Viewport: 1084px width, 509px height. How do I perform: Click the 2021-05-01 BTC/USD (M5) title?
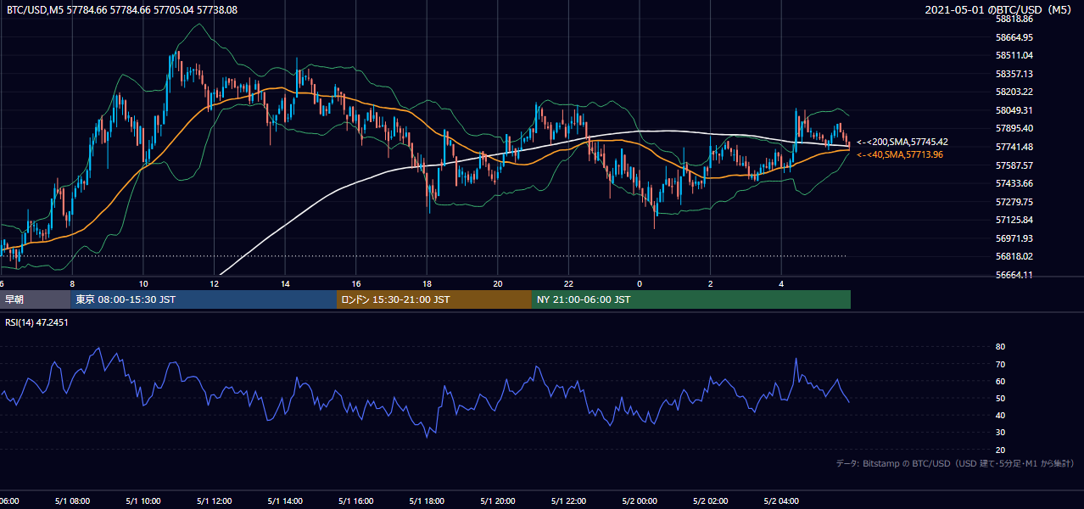click(1000, 10)
